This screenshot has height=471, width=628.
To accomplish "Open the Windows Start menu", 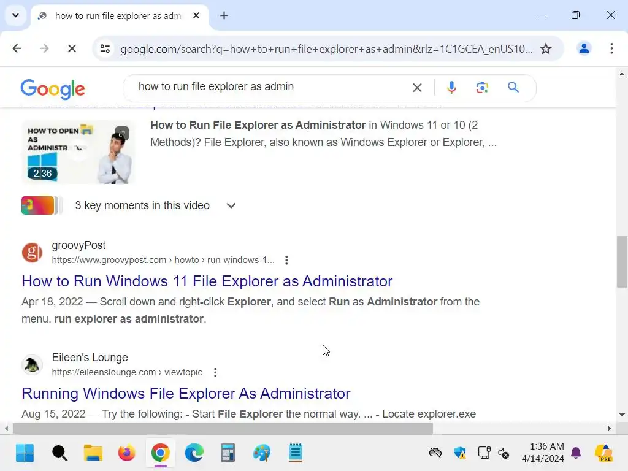I will 25,453.
